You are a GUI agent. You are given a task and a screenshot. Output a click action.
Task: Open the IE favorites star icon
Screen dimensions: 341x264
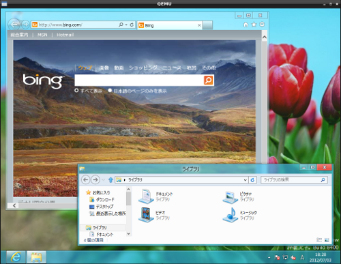[254, 25]
